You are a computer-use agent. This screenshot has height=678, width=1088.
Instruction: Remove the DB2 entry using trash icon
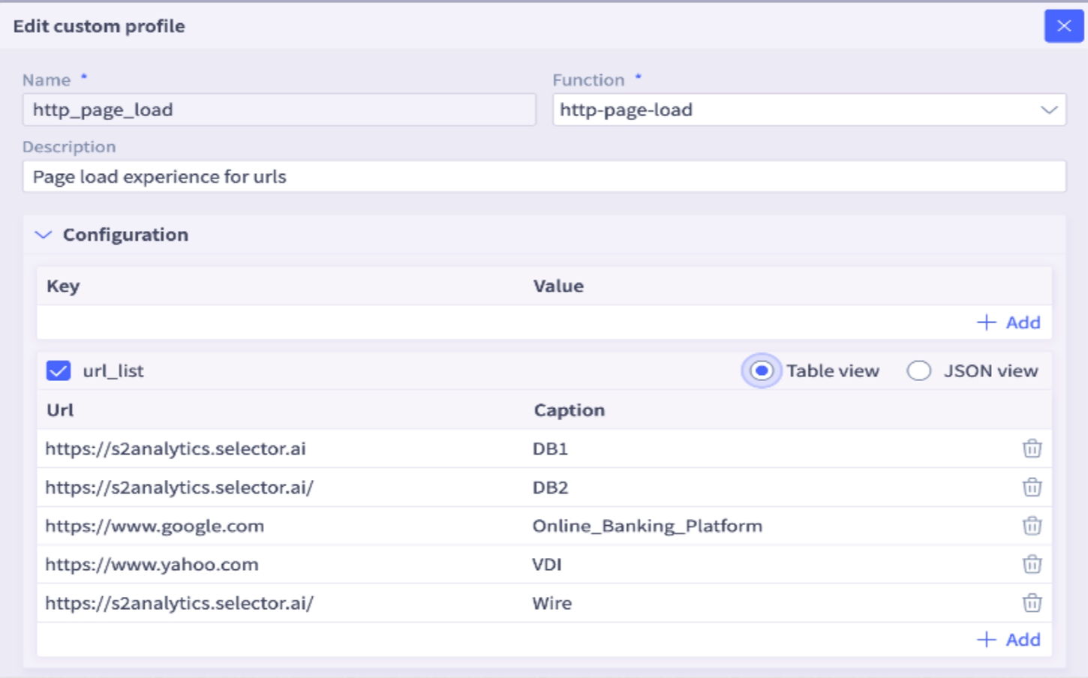click(1032, 487)
